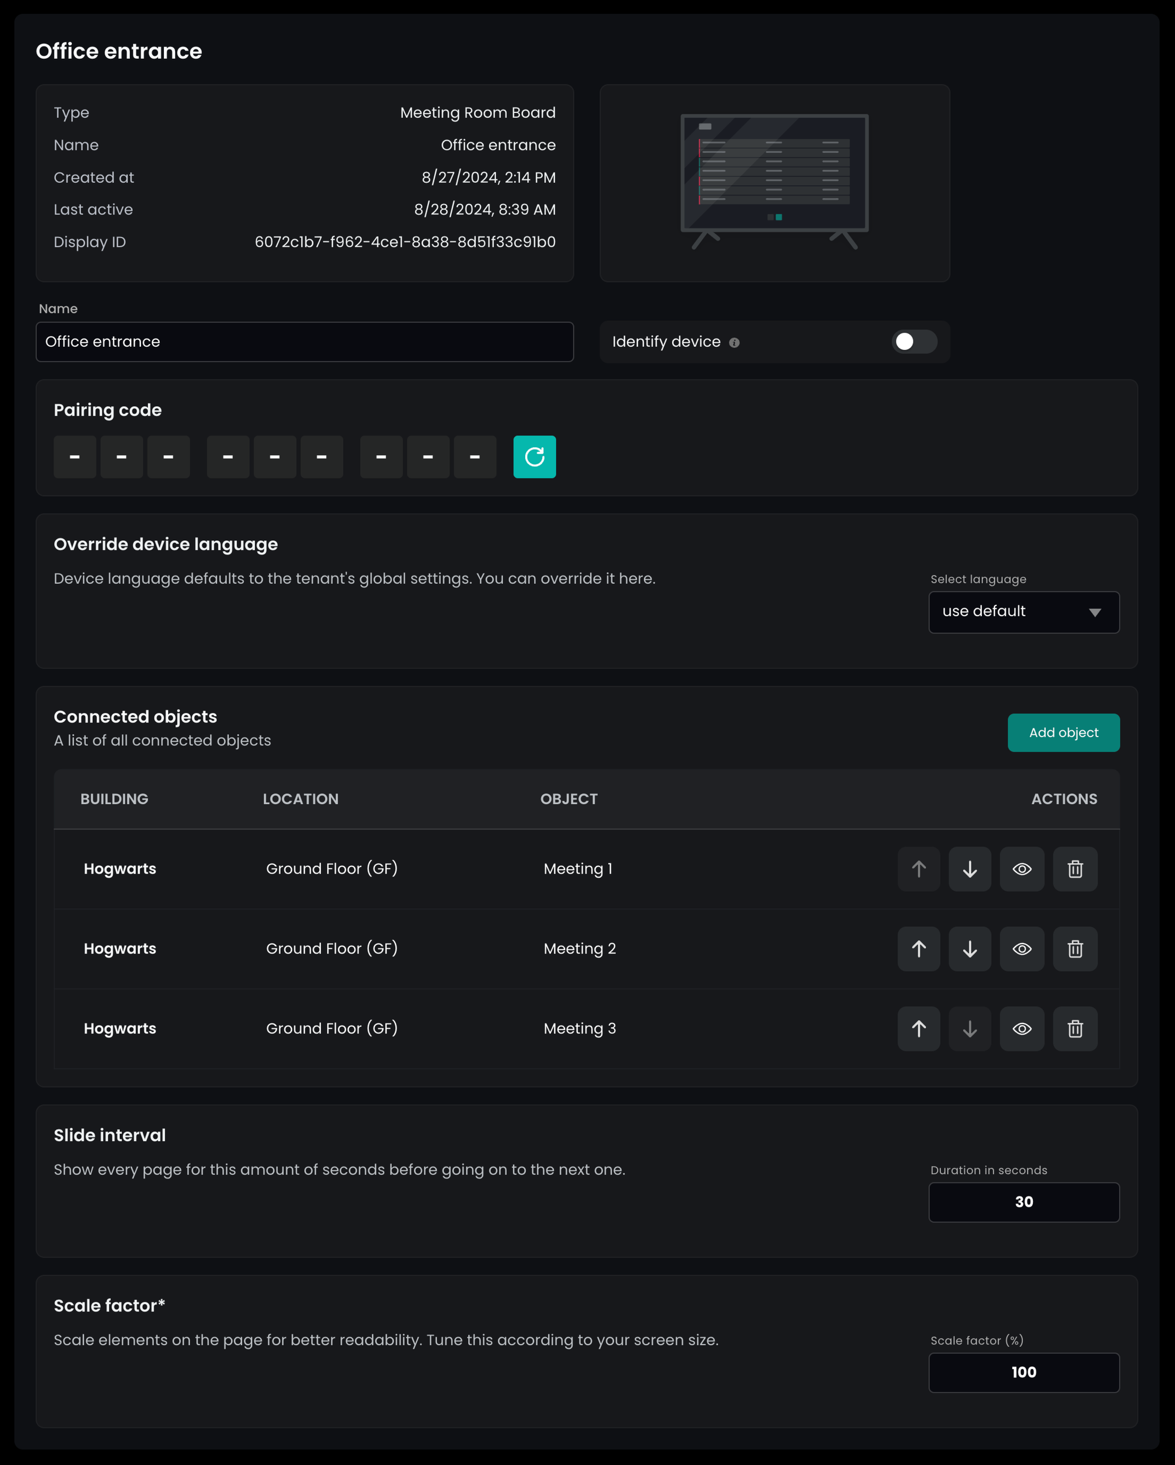Move Meeting 3 up in list
The height and width of the screenshot is (1465, 1175).
coord(918,1029)
